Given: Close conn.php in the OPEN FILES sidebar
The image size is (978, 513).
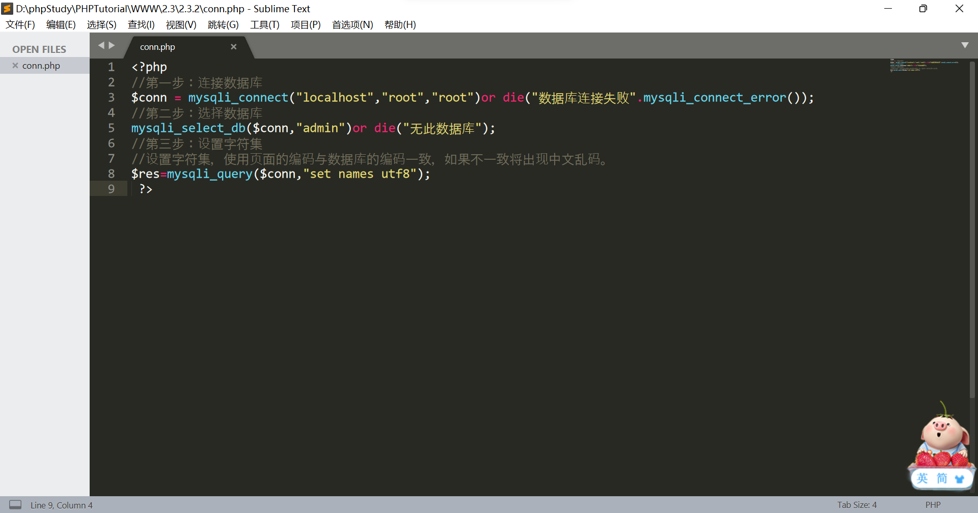Looking at the screenshot, I should (15, 65).
